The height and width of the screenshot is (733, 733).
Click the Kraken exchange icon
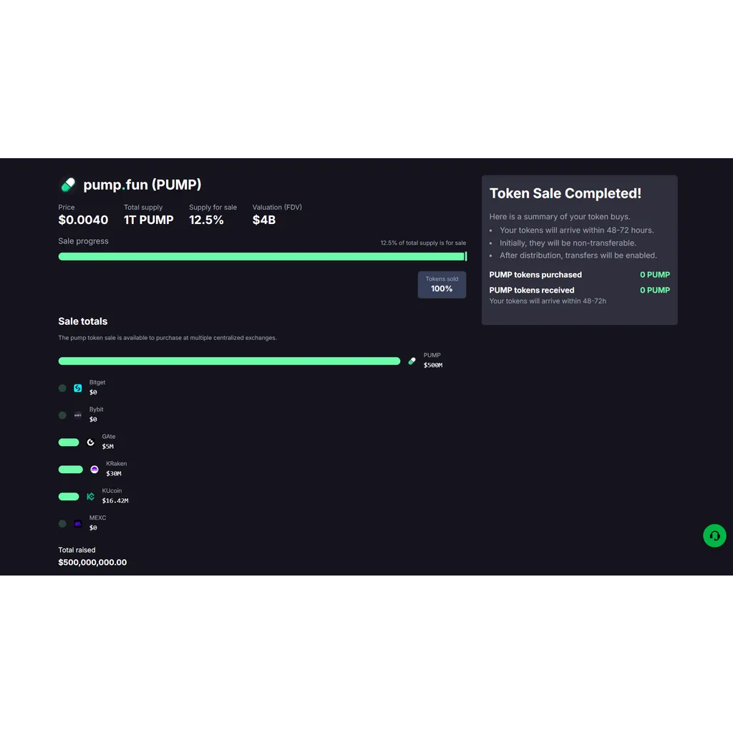click(x=94, y=470)
